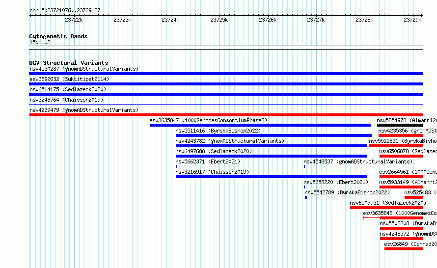
Task: Open nsv525483 variant label
Action: click(x=421, y=192)
